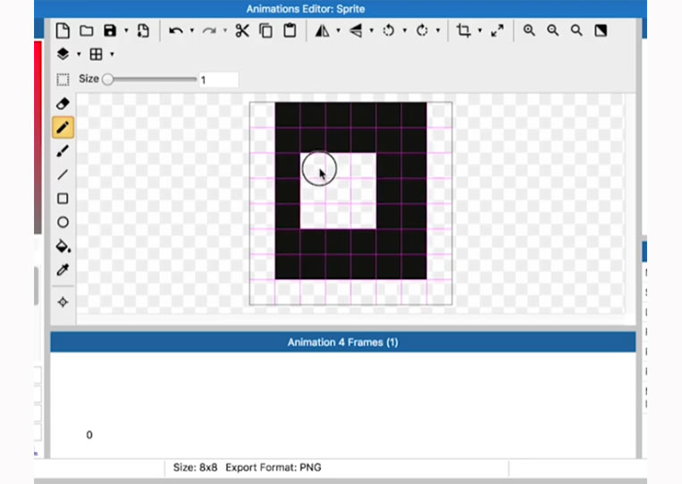Zoom out of the canvas
The image size is (682, 484).
552,30
